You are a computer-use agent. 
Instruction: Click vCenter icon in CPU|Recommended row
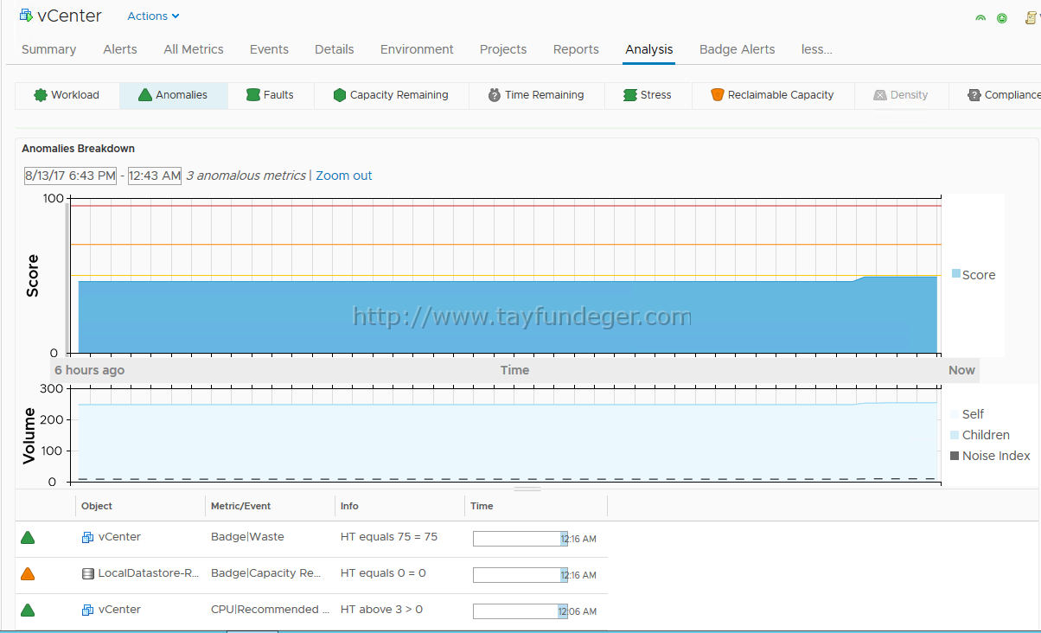pyautogui.click(x=87, y=610)
